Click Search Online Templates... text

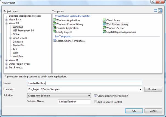pyautogui.click(x=71, y=41)
